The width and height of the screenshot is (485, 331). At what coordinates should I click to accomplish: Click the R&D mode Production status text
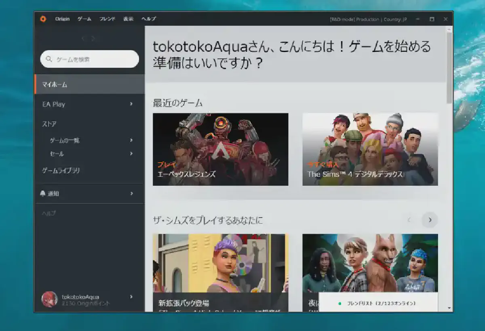pos(368,19)
